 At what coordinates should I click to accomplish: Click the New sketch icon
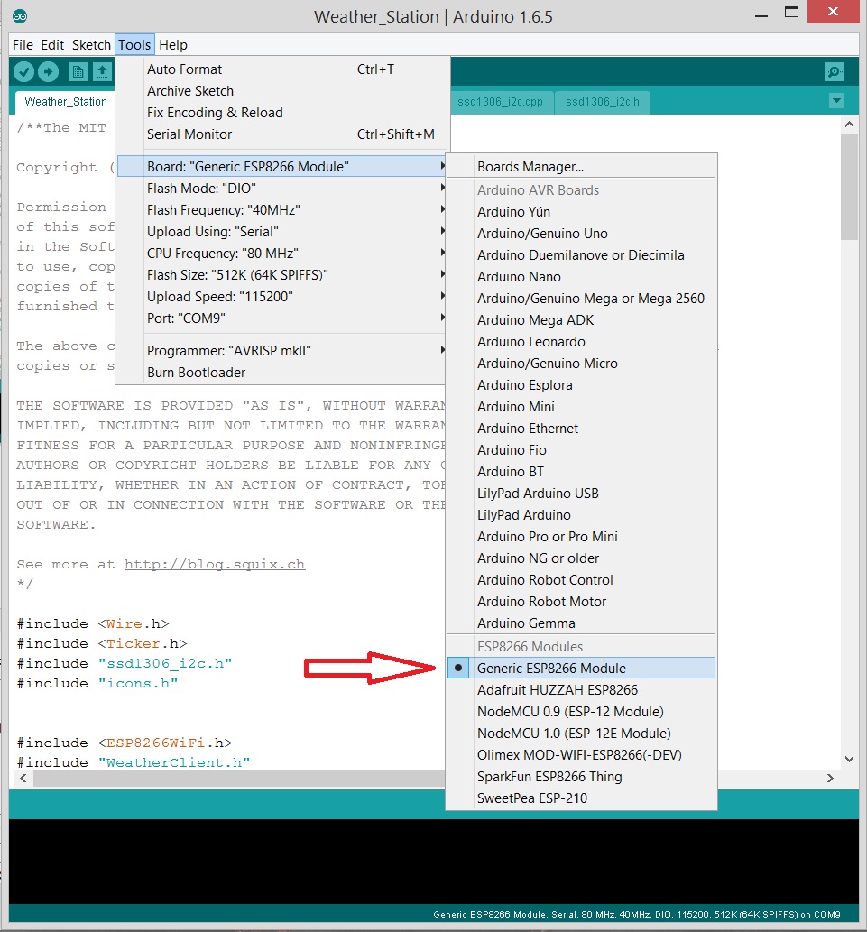coord(78,72)
